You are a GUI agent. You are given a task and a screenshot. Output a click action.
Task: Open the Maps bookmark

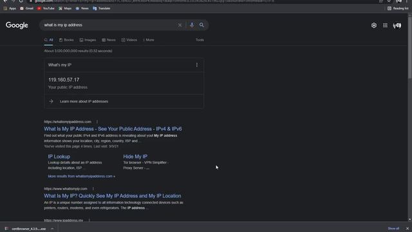point(65,8)
